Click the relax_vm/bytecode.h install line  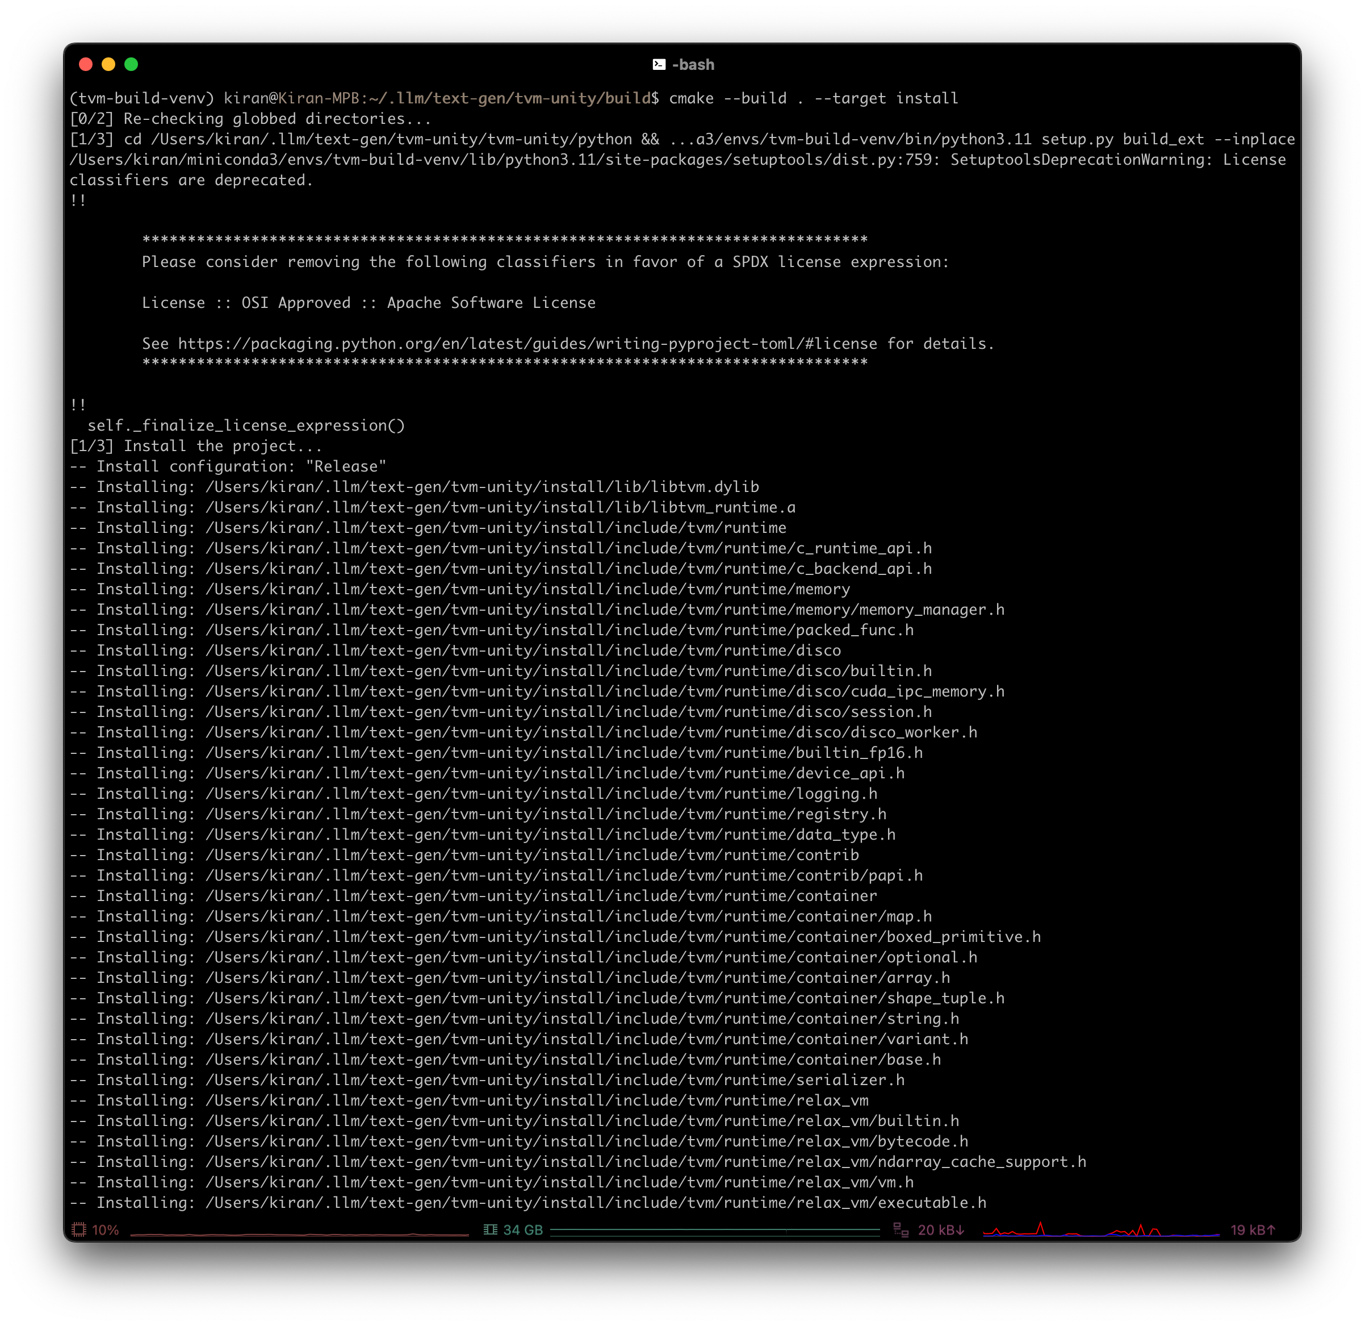(519, 1141)
